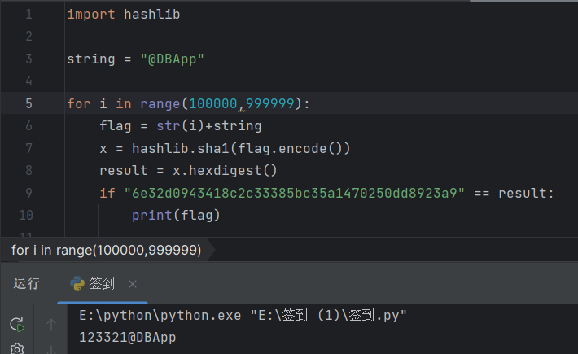Click 'if' keyword on line 9
This screenshot has height=354, width=578.
[x=107, y=193]
